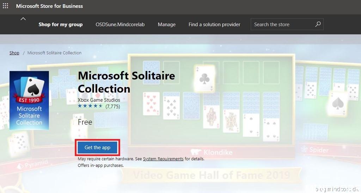Click the Shop breadcrumb link
The image size is (361, 193).
(x=14, y=53)
